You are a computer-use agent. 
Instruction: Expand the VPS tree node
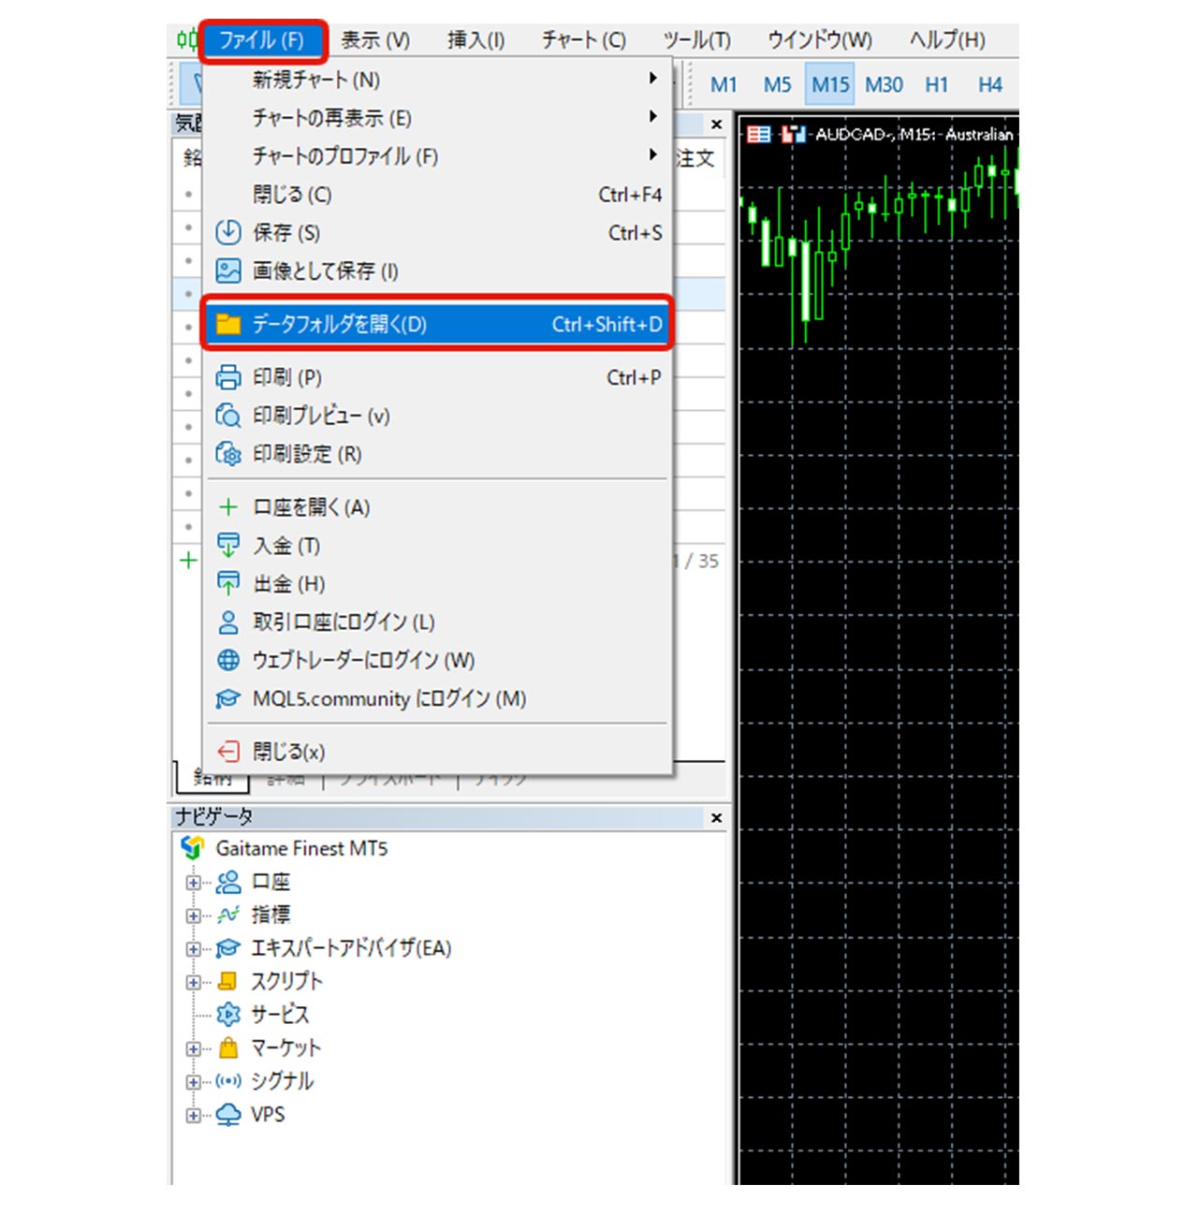pos(193,1115)
